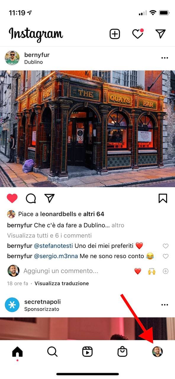Open secretnapoli post options menu

[165, 305]
